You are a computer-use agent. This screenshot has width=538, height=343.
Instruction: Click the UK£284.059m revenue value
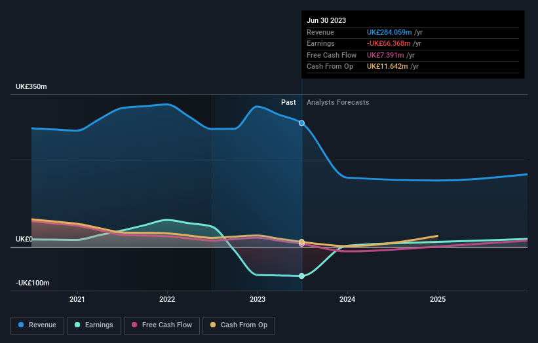[389, 32]
